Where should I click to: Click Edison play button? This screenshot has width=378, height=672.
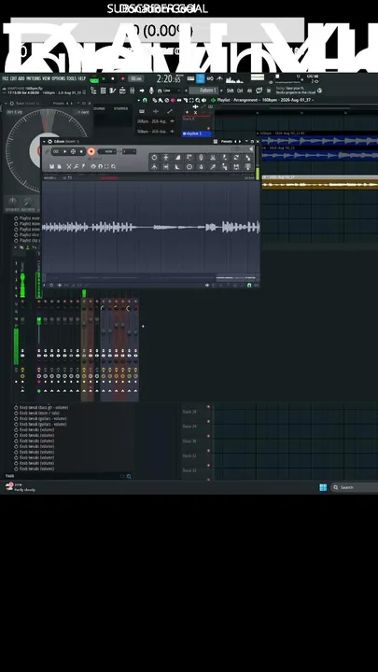tap(64, 151)
